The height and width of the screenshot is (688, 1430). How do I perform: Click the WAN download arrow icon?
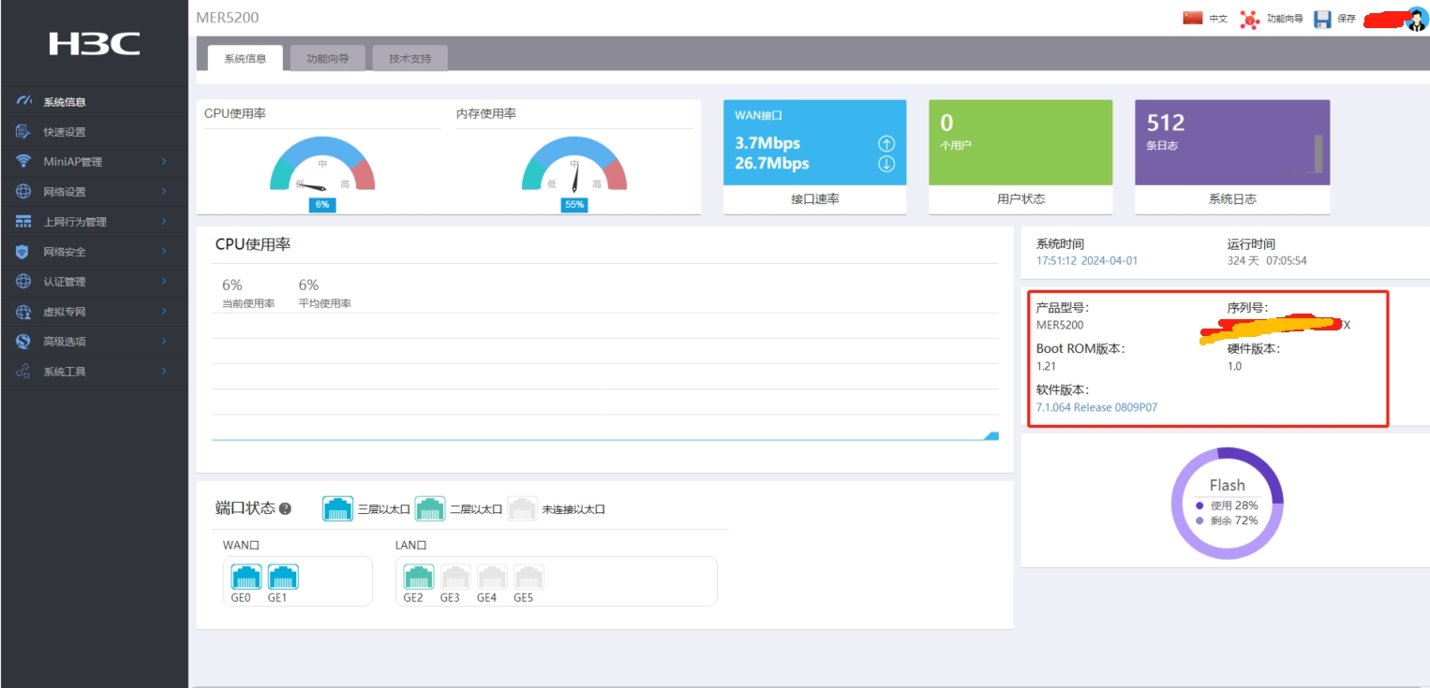pos(886,164)
